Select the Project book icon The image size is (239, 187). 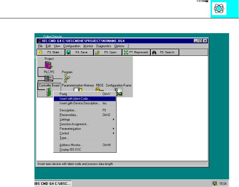click(49, 65)
